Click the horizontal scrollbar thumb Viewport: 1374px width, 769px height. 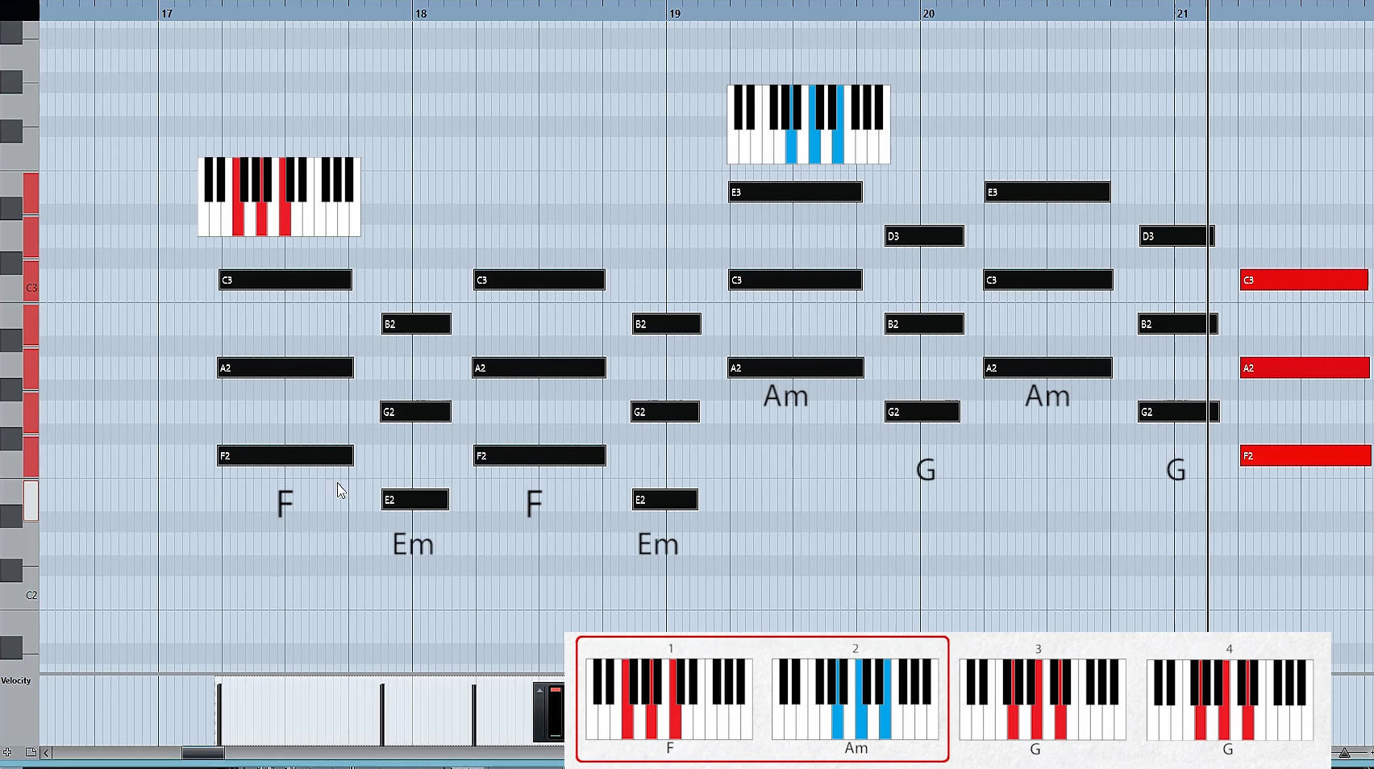[202, 753]
